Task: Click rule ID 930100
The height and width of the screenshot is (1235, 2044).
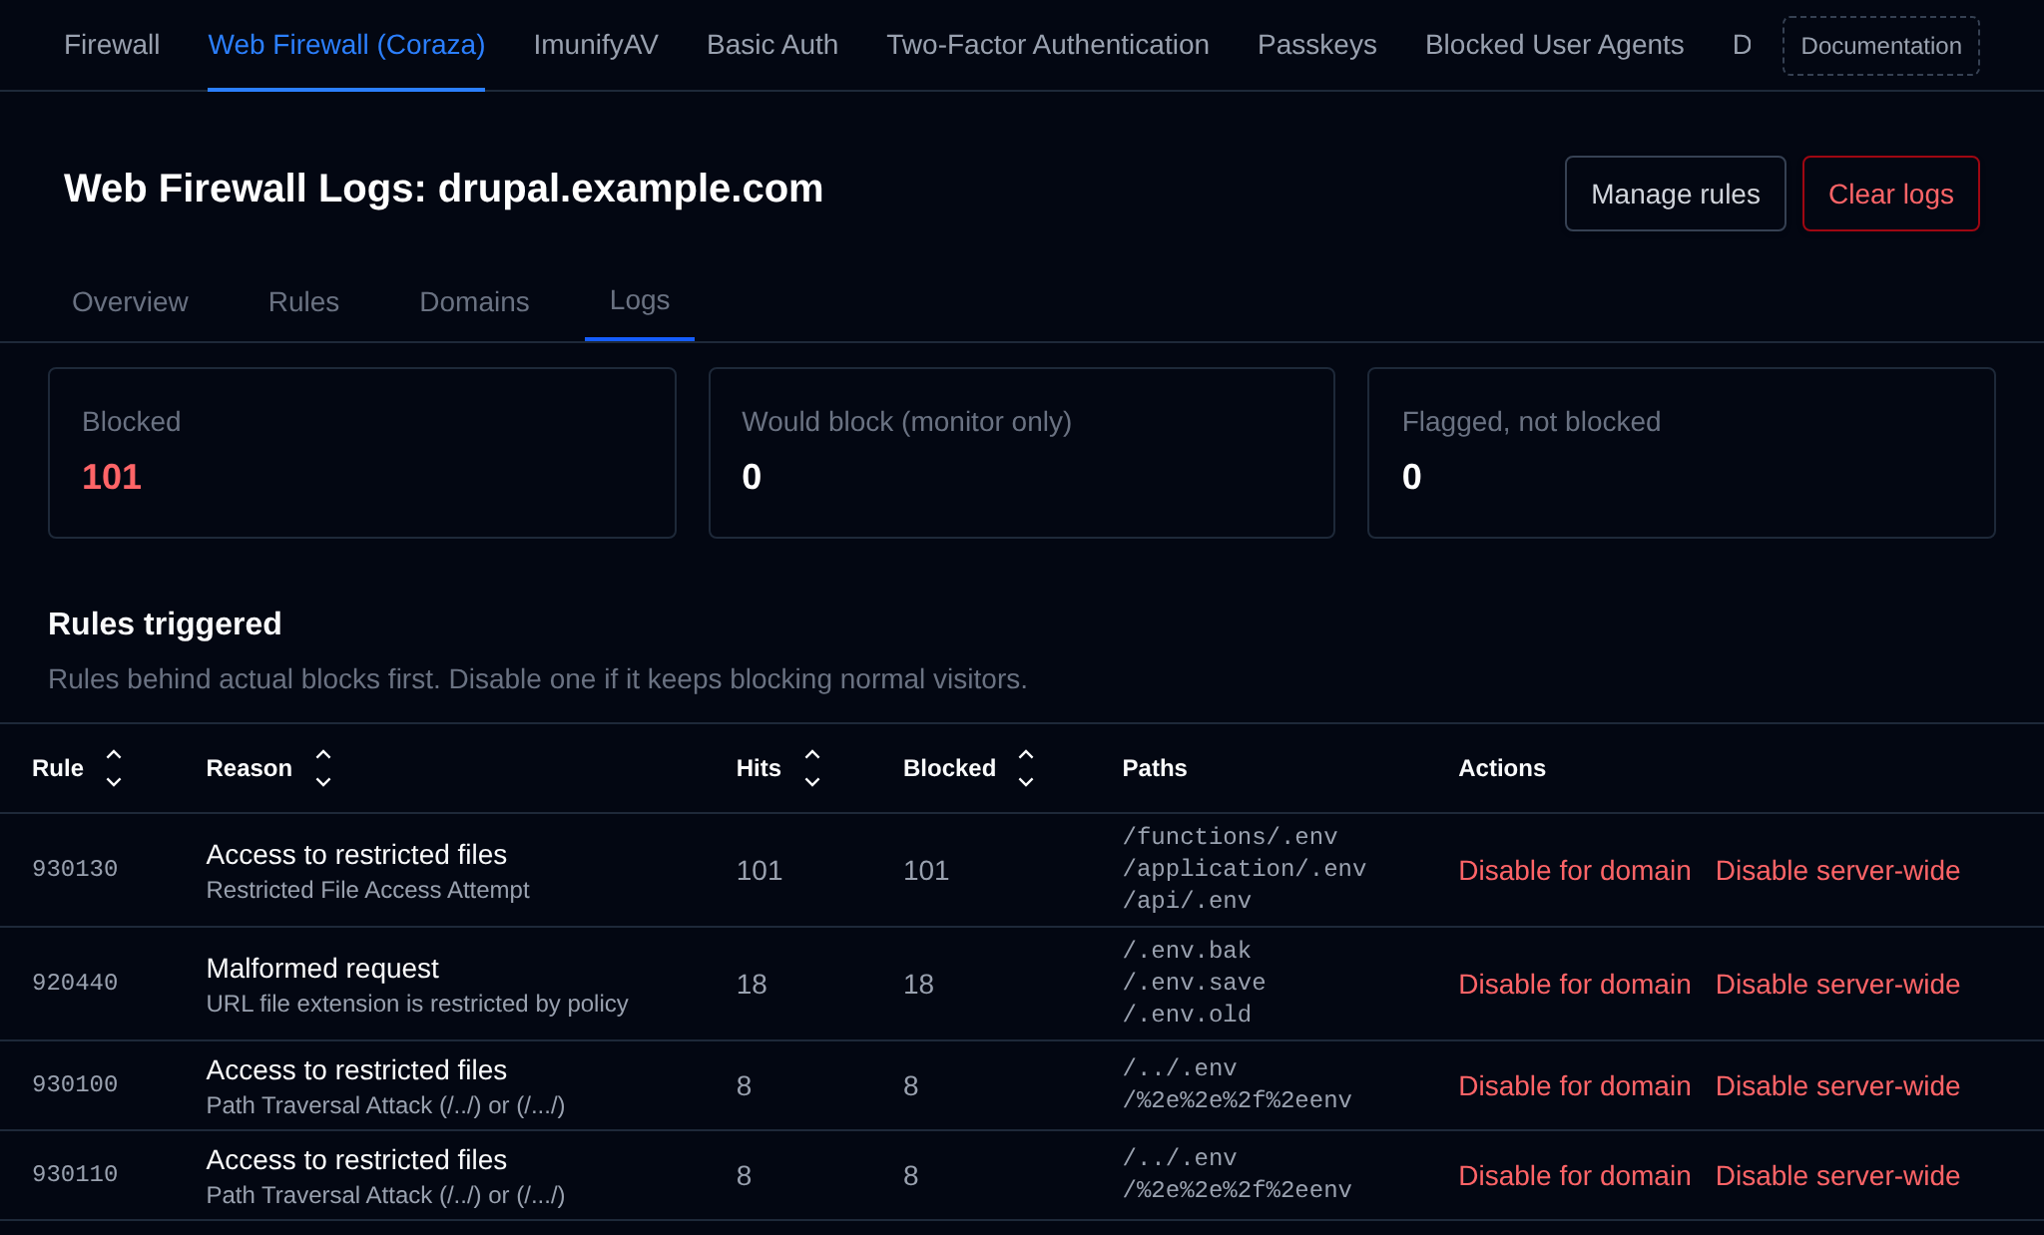Action: point(75,1084)
